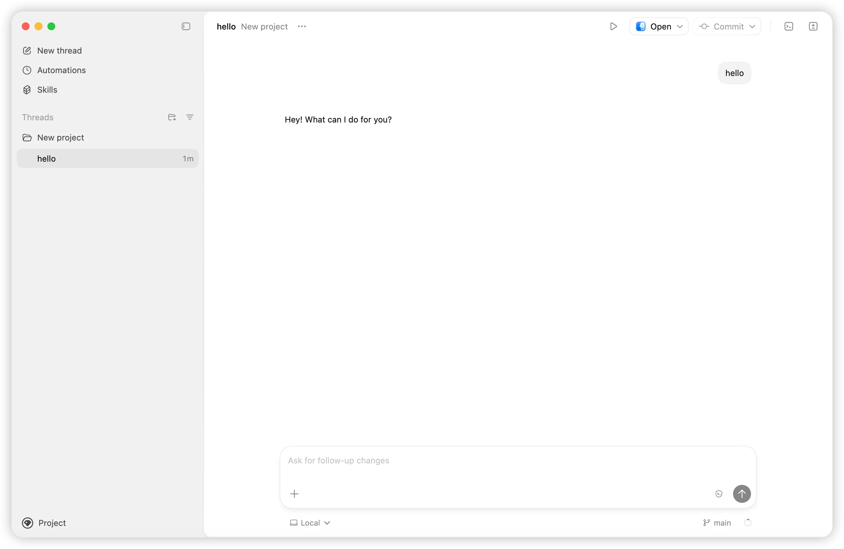844x549 pixels.
Task: Open the main branch selector
Action: 717,523
